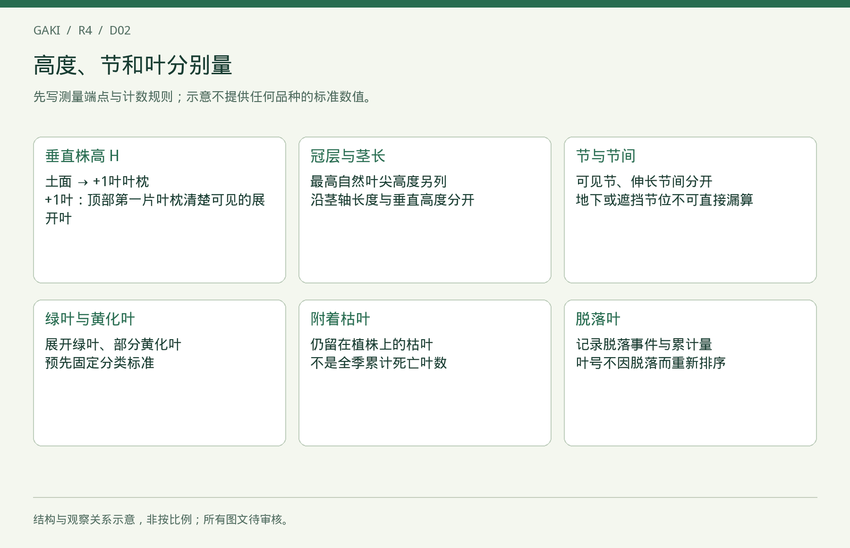Click the footer note starting with "结构与观察关系示意"

tap(161, 519)
